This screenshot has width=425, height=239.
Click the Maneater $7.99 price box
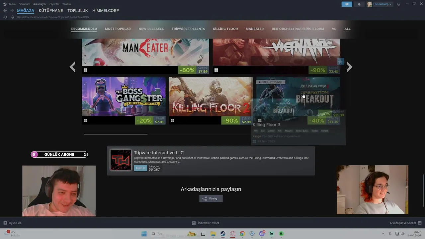click(203, 70)
